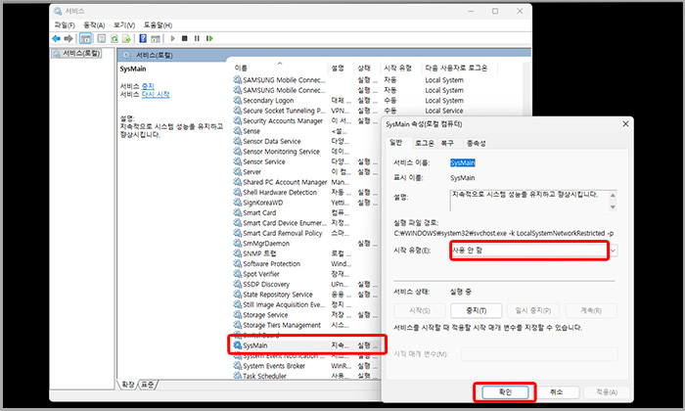
Task: Click the highlighted SysMain service name field
Action: pyautogui.click(x=462, y=162)
